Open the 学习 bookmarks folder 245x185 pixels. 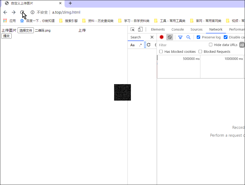(133, 21)
